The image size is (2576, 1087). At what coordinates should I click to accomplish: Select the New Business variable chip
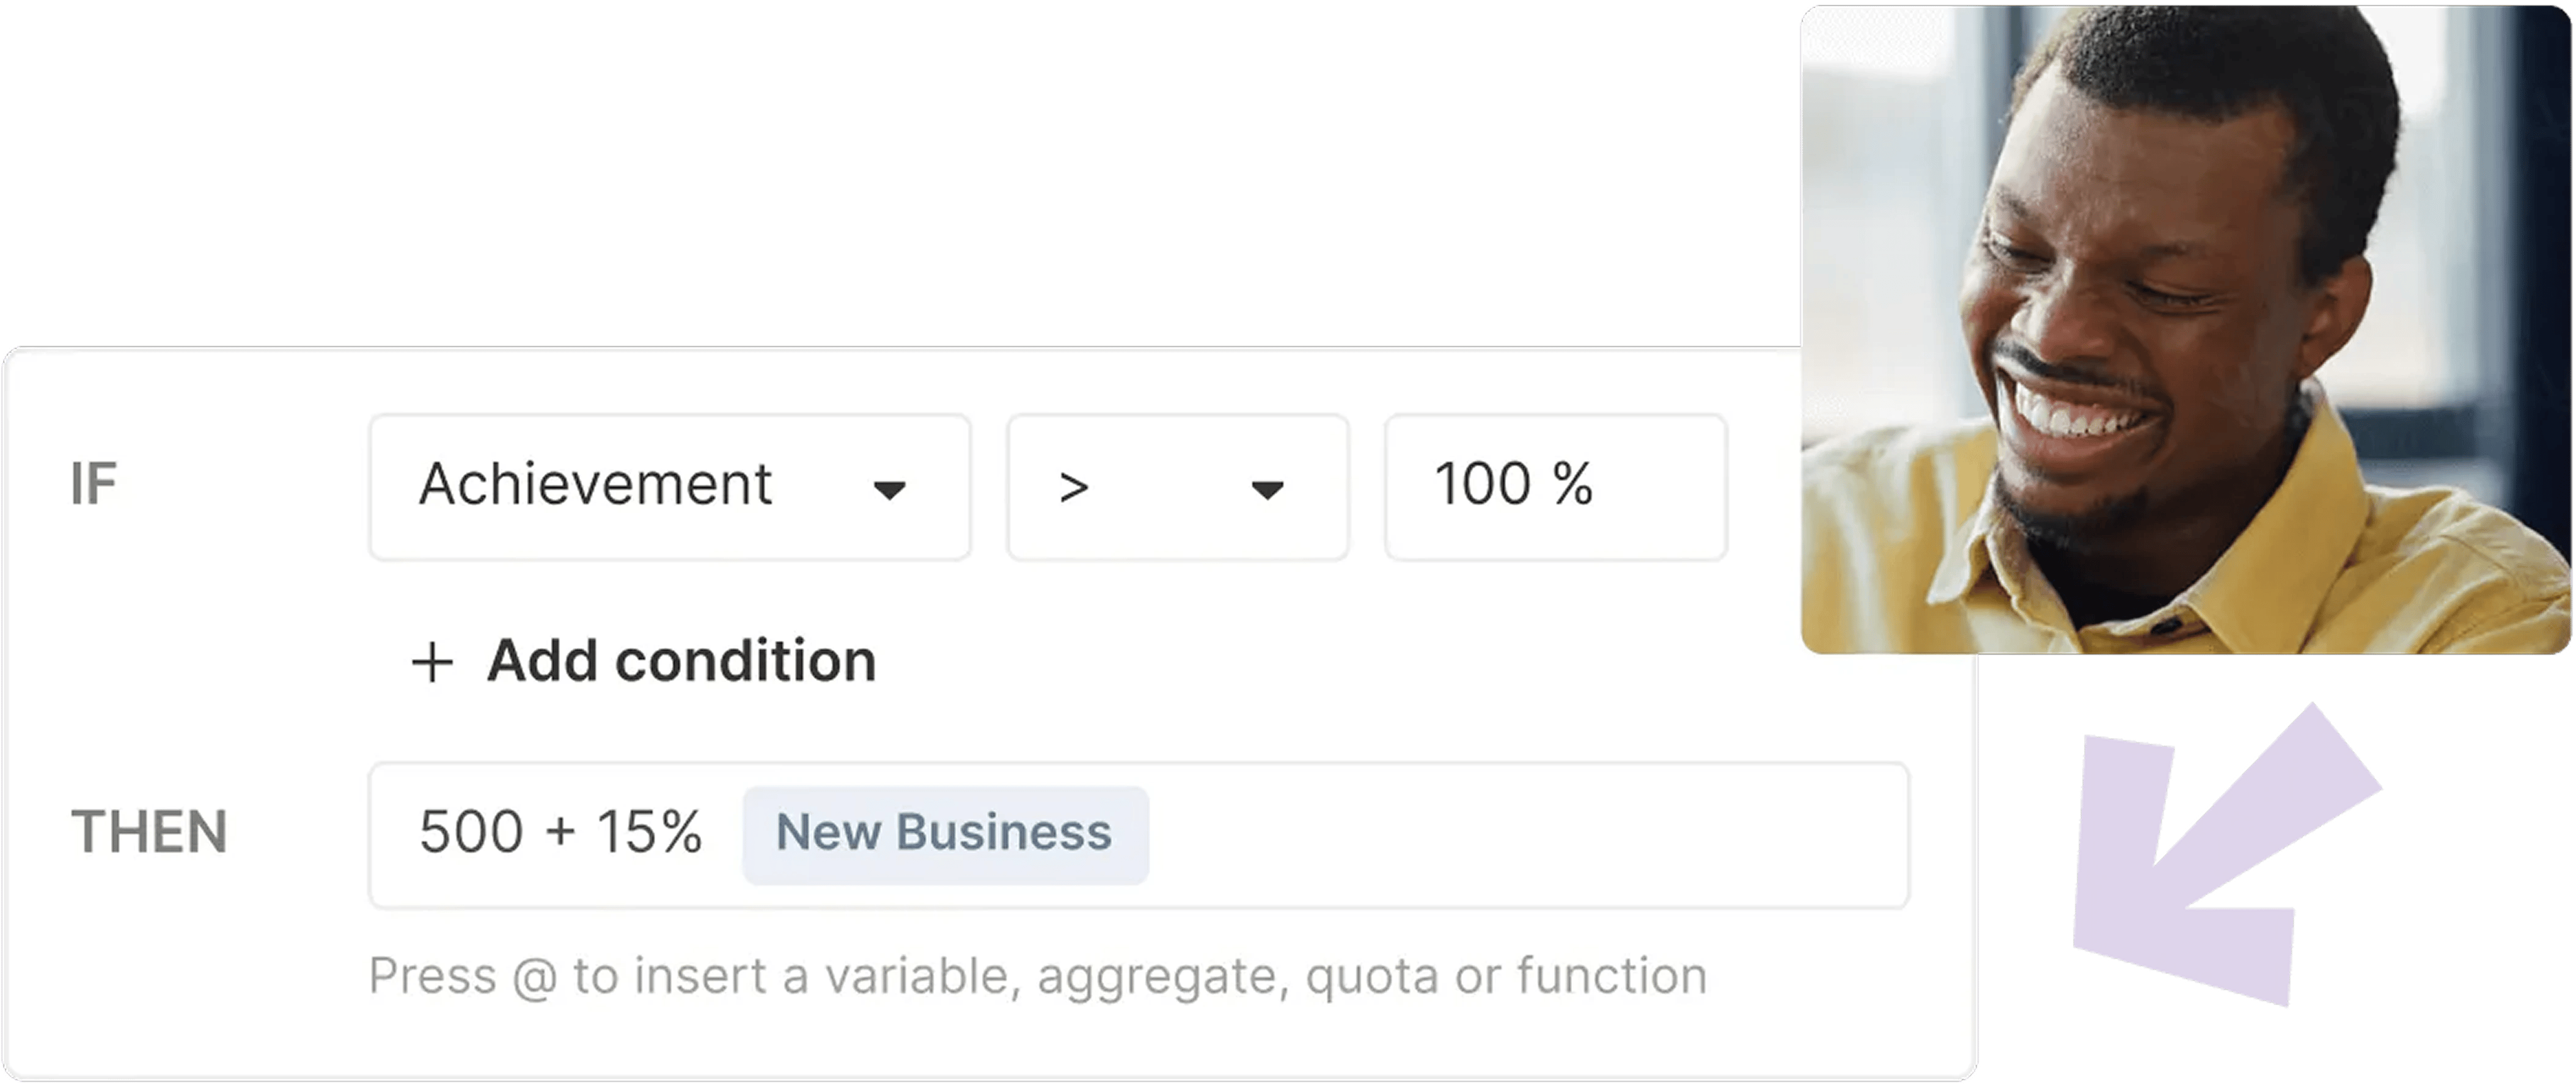(945, 834)
